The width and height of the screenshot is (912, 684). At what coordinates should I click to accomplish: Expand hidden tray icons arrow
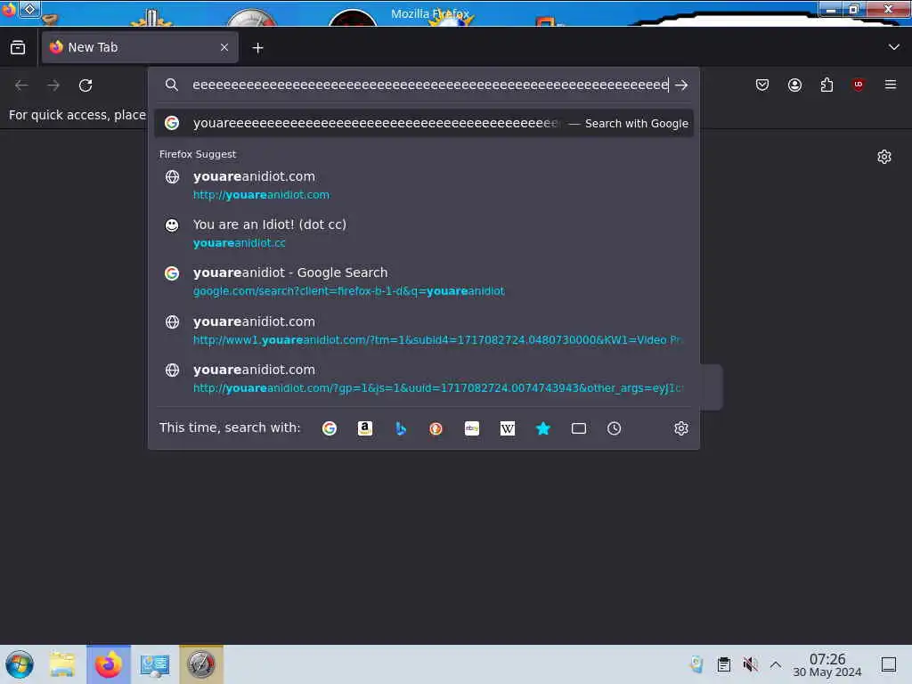click(x=776, y=664)
